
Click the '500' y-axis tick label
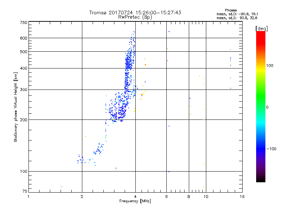[x=24, y=52]
